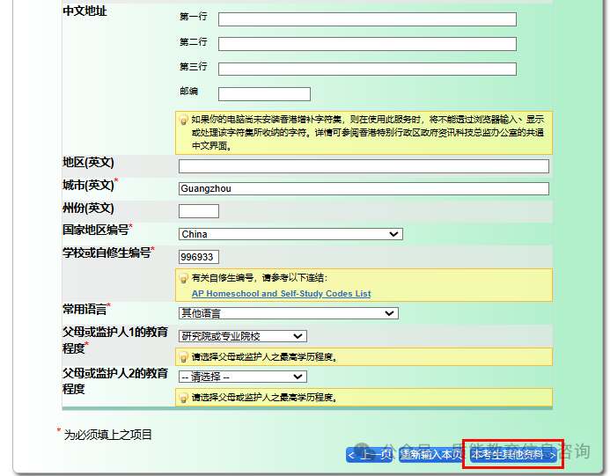The height and width of the screenshot is (476, 610).
Task: Click lightbulb icon under guardian 2 education dropdown
Action: point(183,398)
